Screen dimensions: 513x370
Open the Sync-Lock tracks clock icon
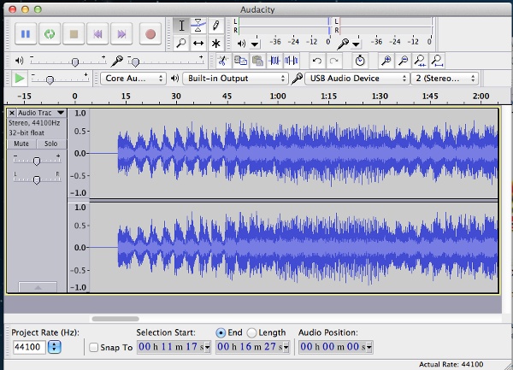(x=360, y=61)
